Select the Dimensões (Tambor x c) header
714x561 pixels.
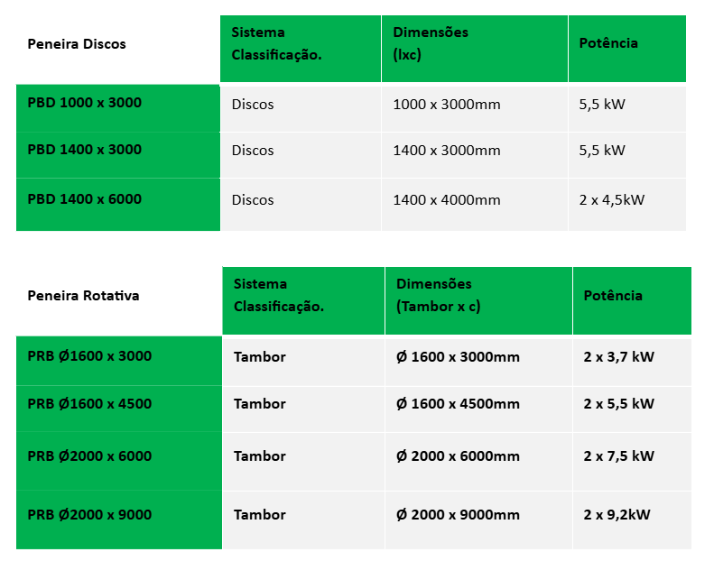point(438,295)
